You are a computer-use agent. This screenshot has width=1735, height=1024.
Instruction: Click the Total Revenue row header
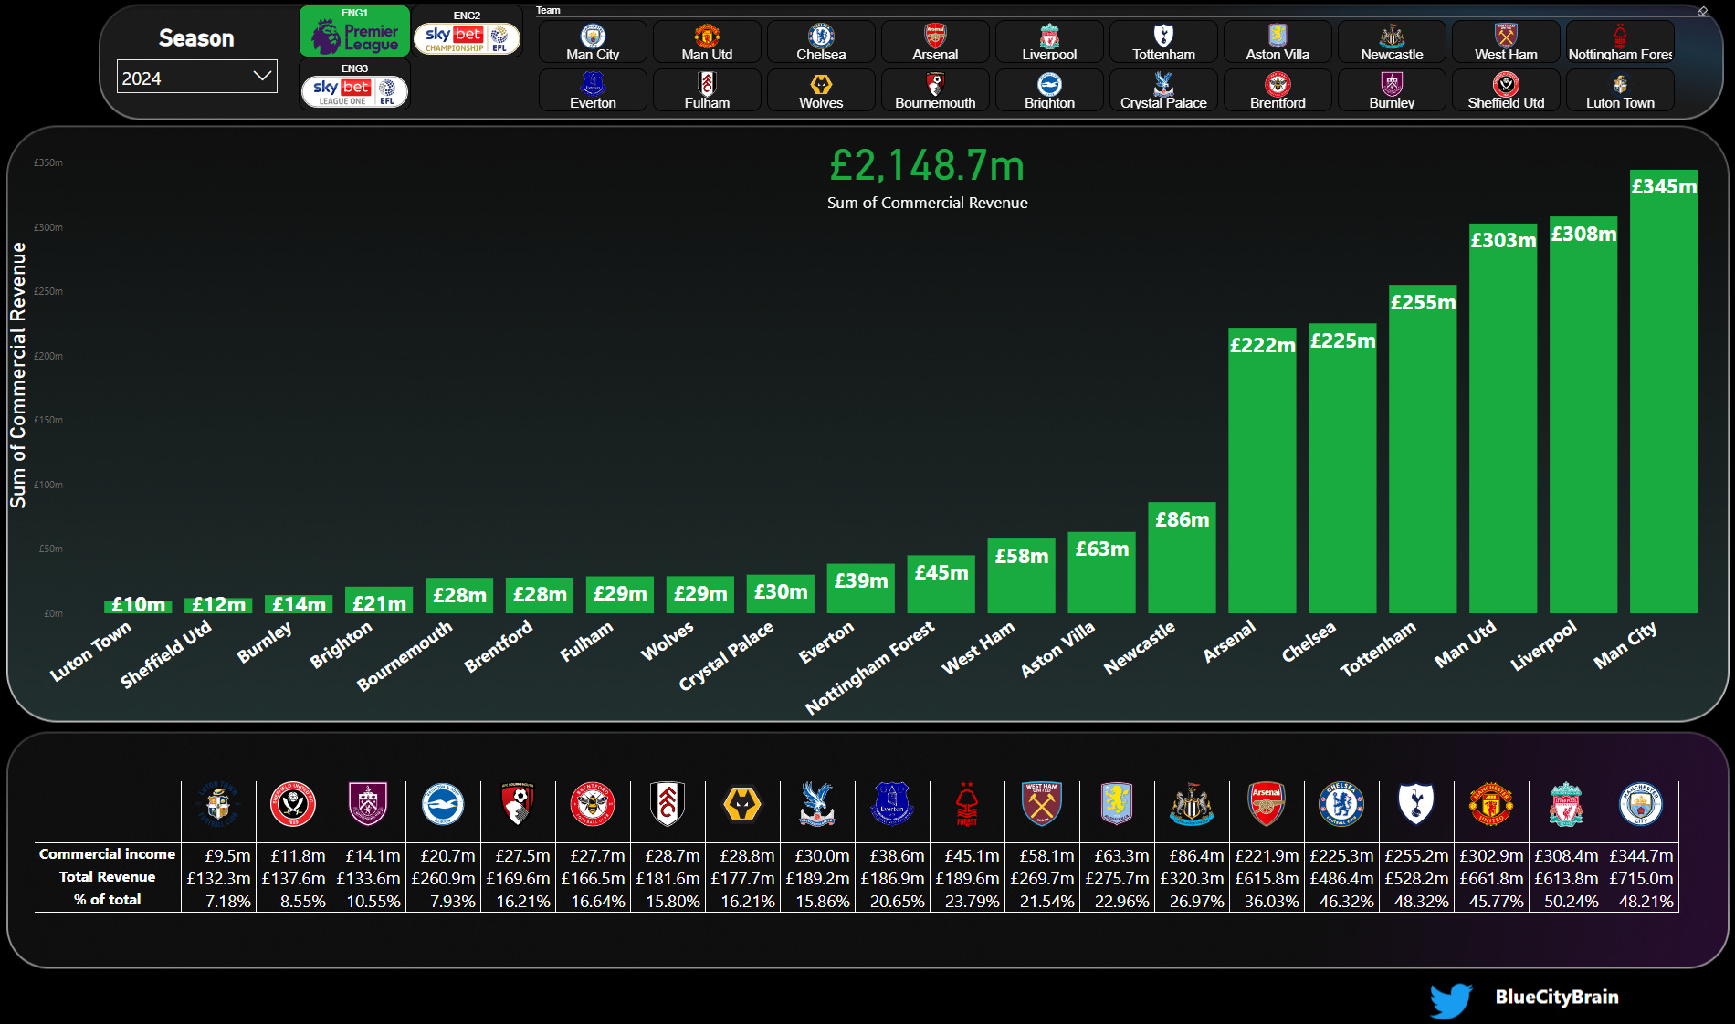click(x=107, y=877)
